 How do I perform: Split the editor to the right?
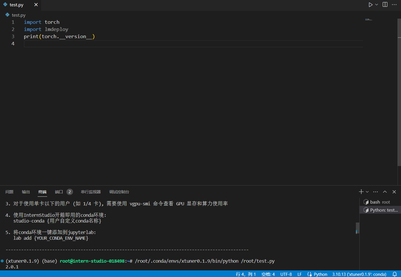tap(385, 5)
